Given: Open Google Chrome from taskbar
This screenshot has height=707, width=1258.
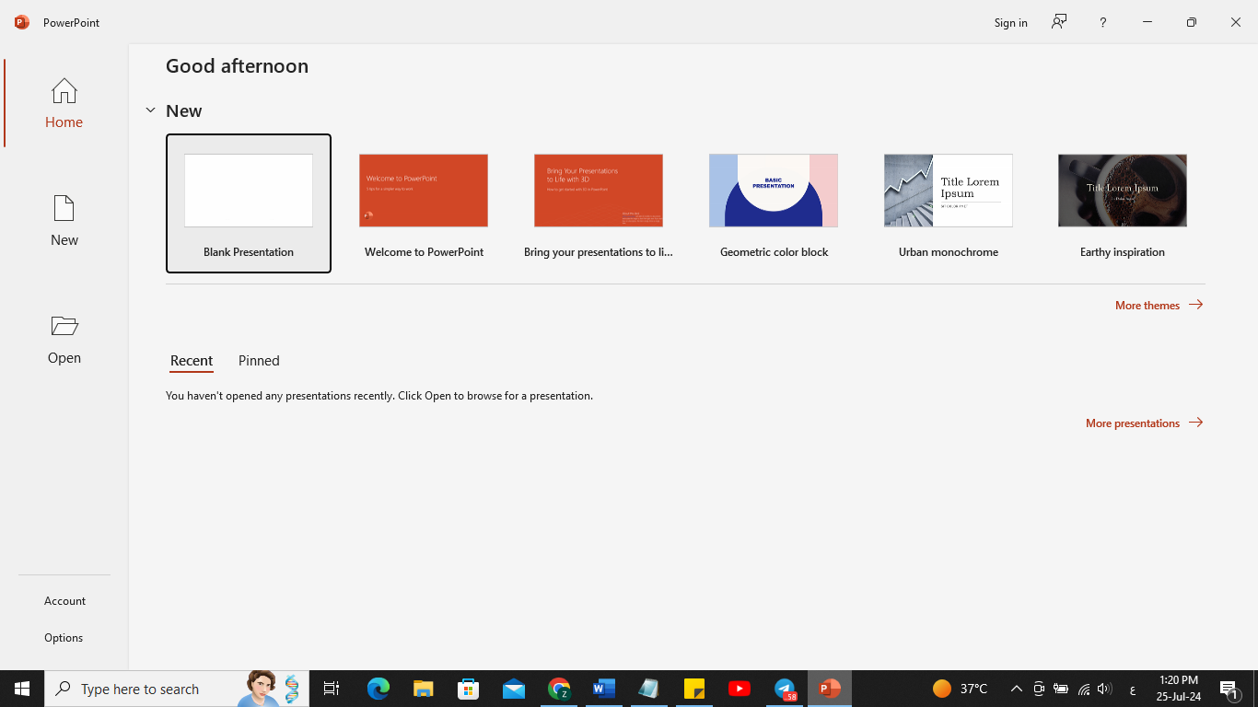Looking at the screenshot, I should click(558, 689).
